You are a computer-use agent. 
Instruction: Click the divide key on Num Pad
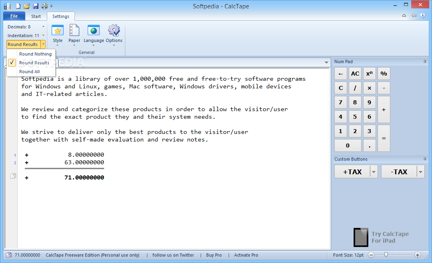click(355, 88)
